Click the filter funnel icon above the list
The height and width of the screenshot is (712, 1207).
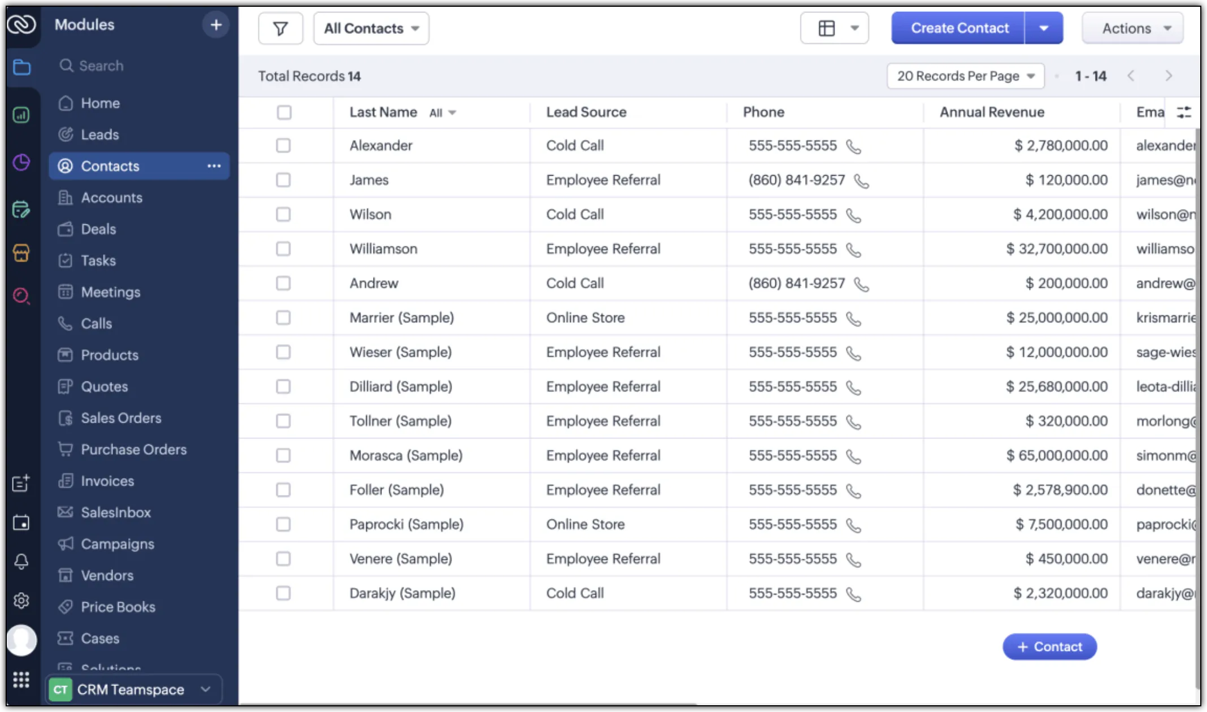coord(280,28)
